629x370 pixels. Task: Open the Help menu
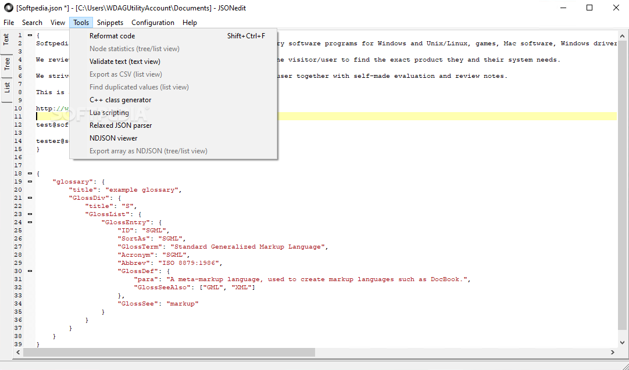(x=190, y=23)
